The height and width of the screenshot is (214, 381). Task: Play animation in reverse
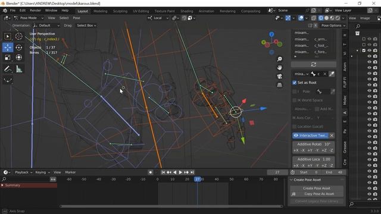tap(174, 172)
